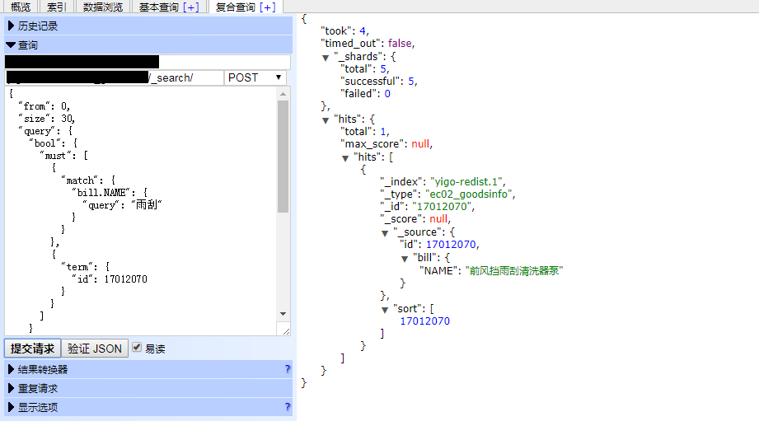759x440 pixels.
Task: Click the timed_out false value
Action: 400,44
